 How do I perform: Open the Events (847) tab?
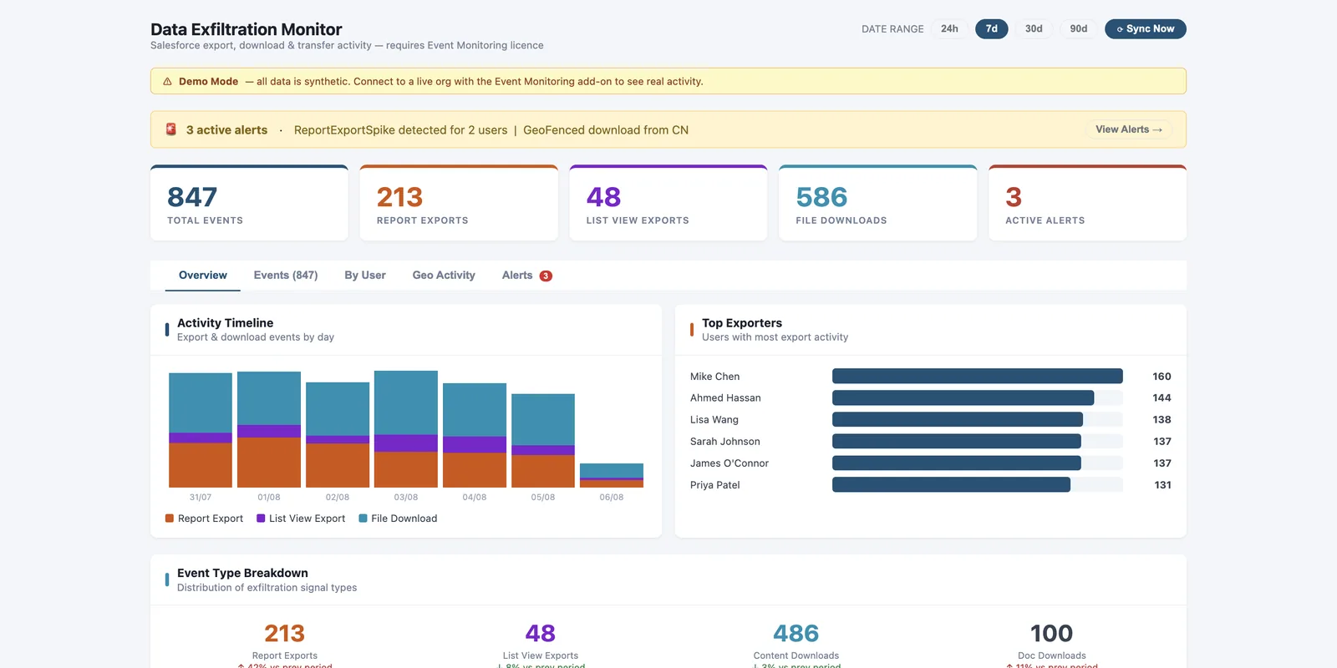(x=286, y=276)
